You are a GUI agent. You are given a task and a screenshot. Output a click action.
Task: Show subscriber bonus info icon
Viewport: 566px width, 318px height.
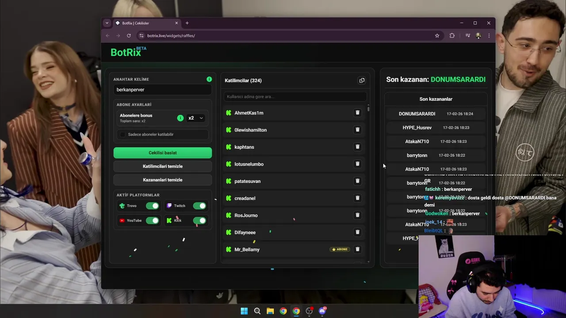coord(180,118)
